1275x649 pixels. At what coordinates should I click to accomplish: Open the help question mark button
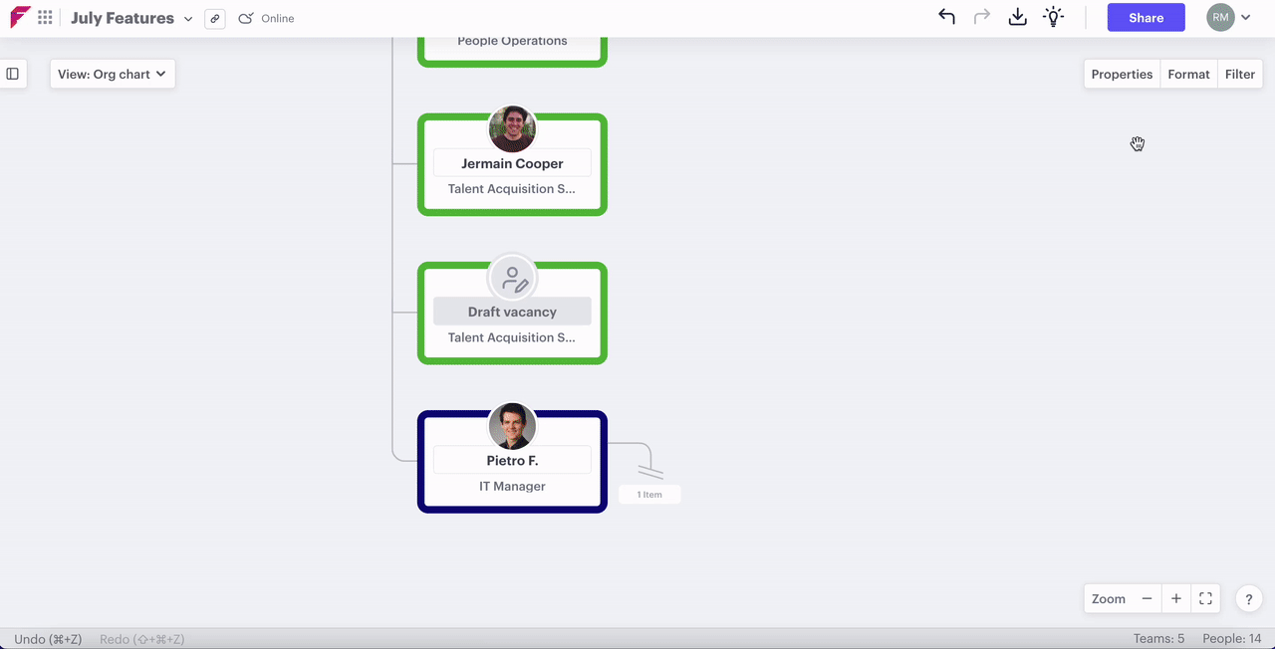click(x=1249, y=598)
